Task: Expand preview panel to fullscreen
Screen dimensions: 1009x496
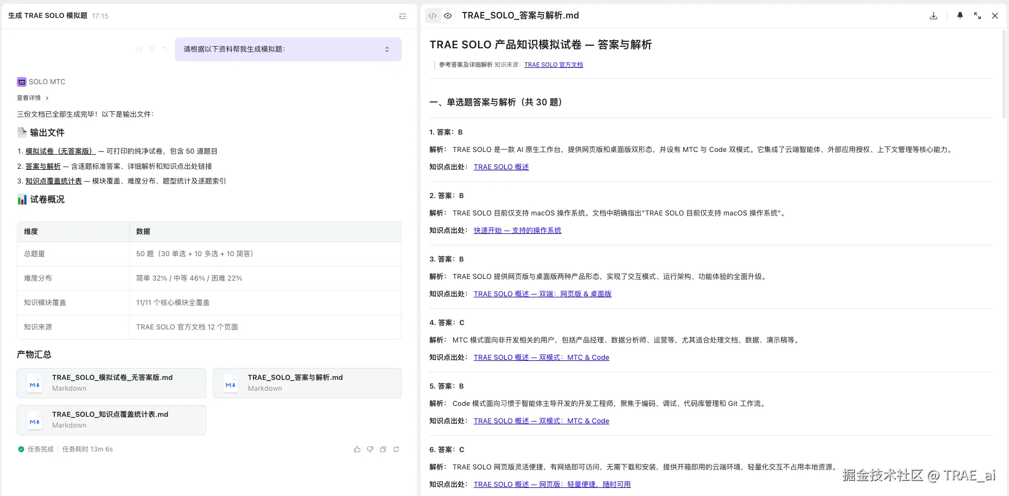Action: point(978,16)
